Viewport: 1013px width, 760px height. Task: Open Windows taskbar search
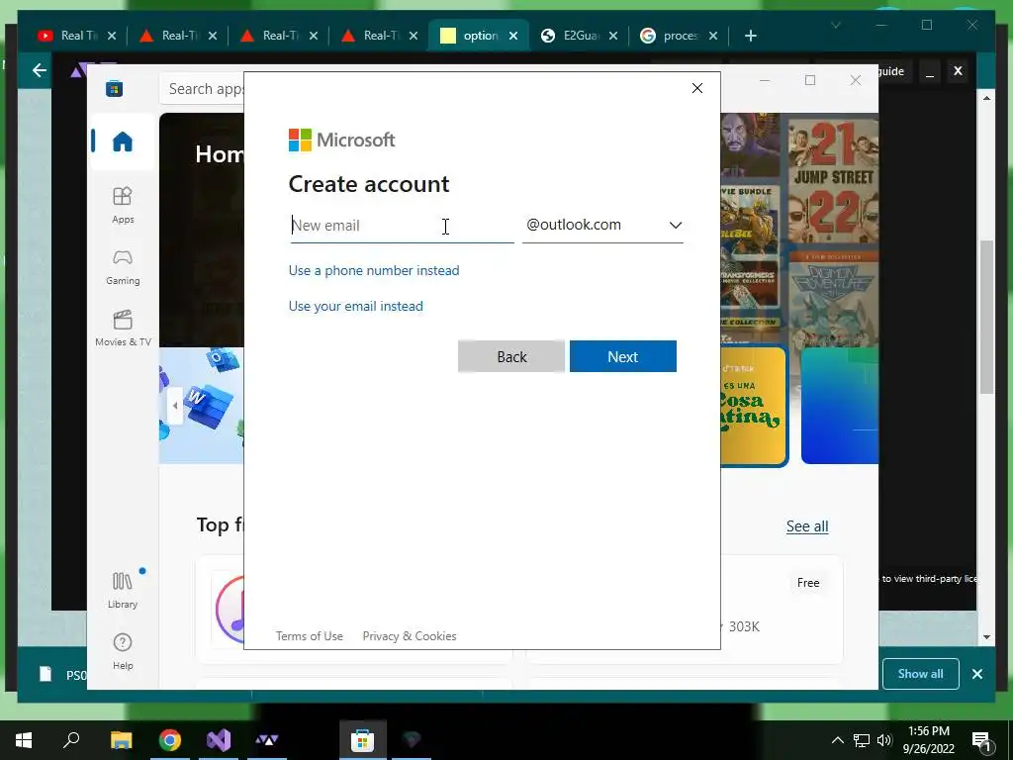(71, 740)
